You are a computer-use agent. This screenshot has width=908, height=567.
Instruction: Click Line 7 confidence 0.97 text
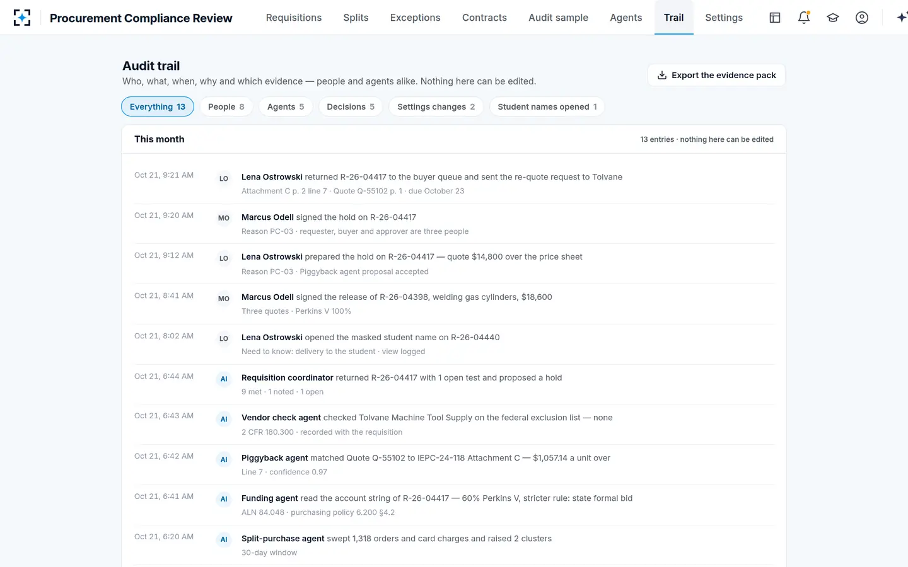(x=284, y=472)
